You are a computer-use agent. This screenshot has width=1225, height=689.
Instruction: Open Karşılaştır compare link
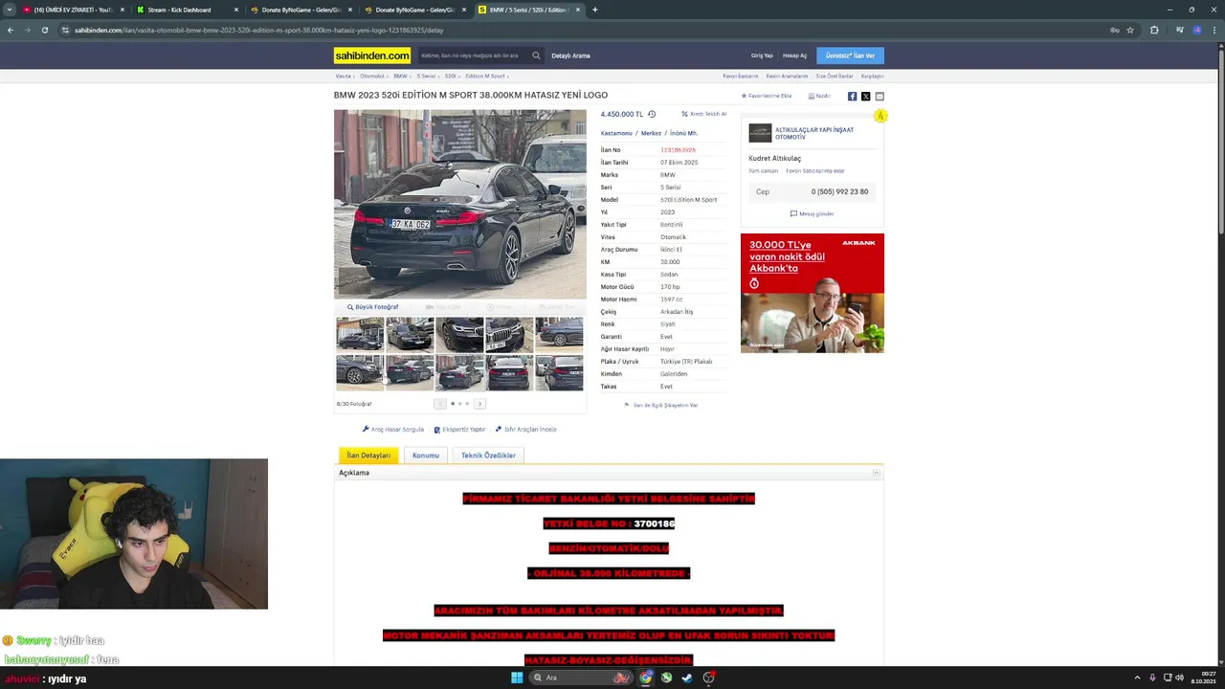[x=872, y=76]
